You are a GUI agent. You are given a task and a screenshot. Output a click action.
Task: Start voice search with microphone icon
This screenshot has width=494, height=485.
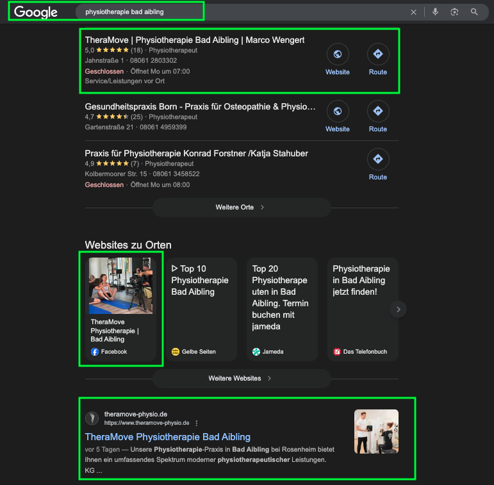pyautogui.click(x=435, y=12)
